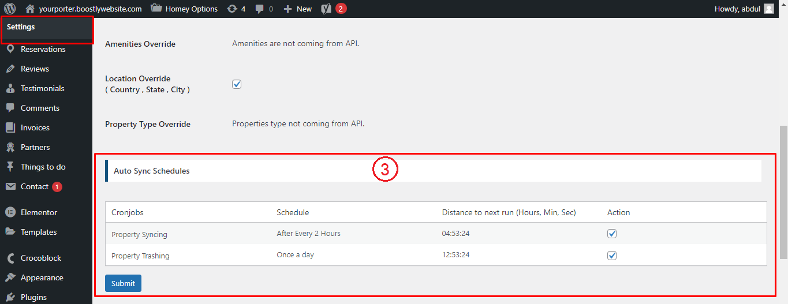Click the 04:53:24 next run time
This screenshot has width=788, height=304.
pos(455,234)
